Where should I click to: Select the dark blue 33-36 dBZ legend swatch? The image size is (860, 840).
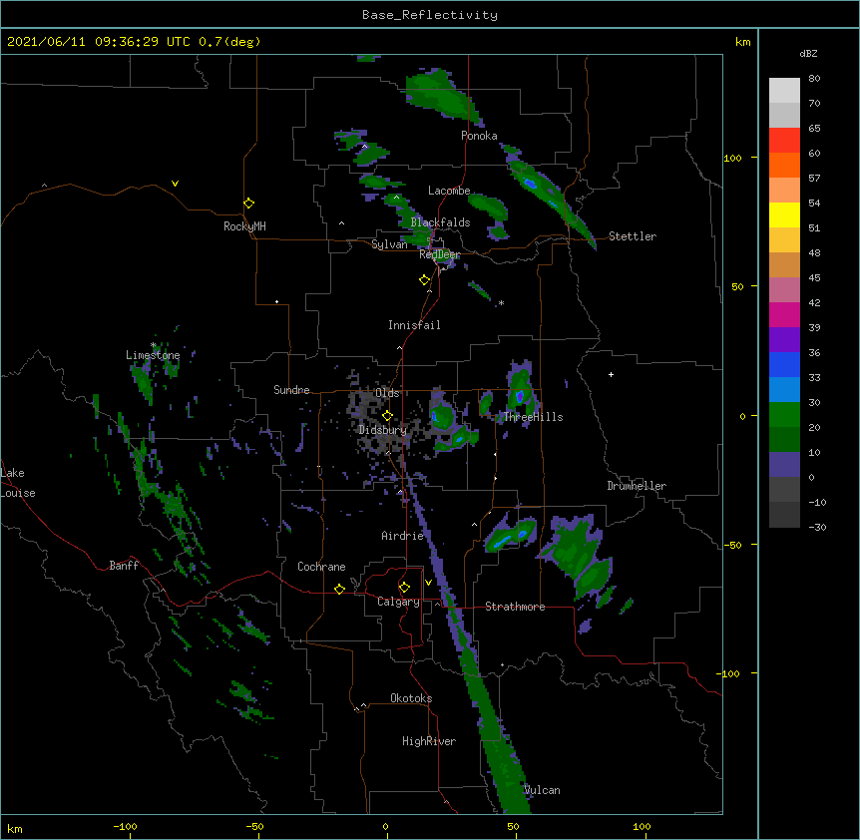pyautogui.click(x=784, y=365)
